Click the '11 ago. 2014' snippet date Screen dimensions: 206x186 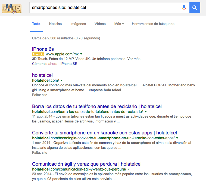pyautogui.click(x=42, y=116)
